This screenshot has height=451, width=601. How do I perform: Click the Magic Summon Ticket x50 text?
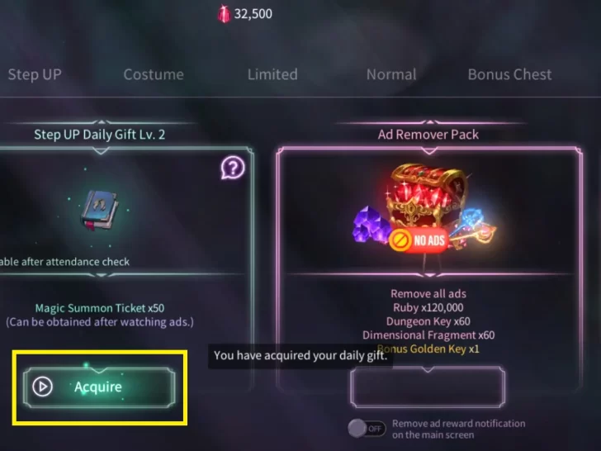click(x=100, y=308)
